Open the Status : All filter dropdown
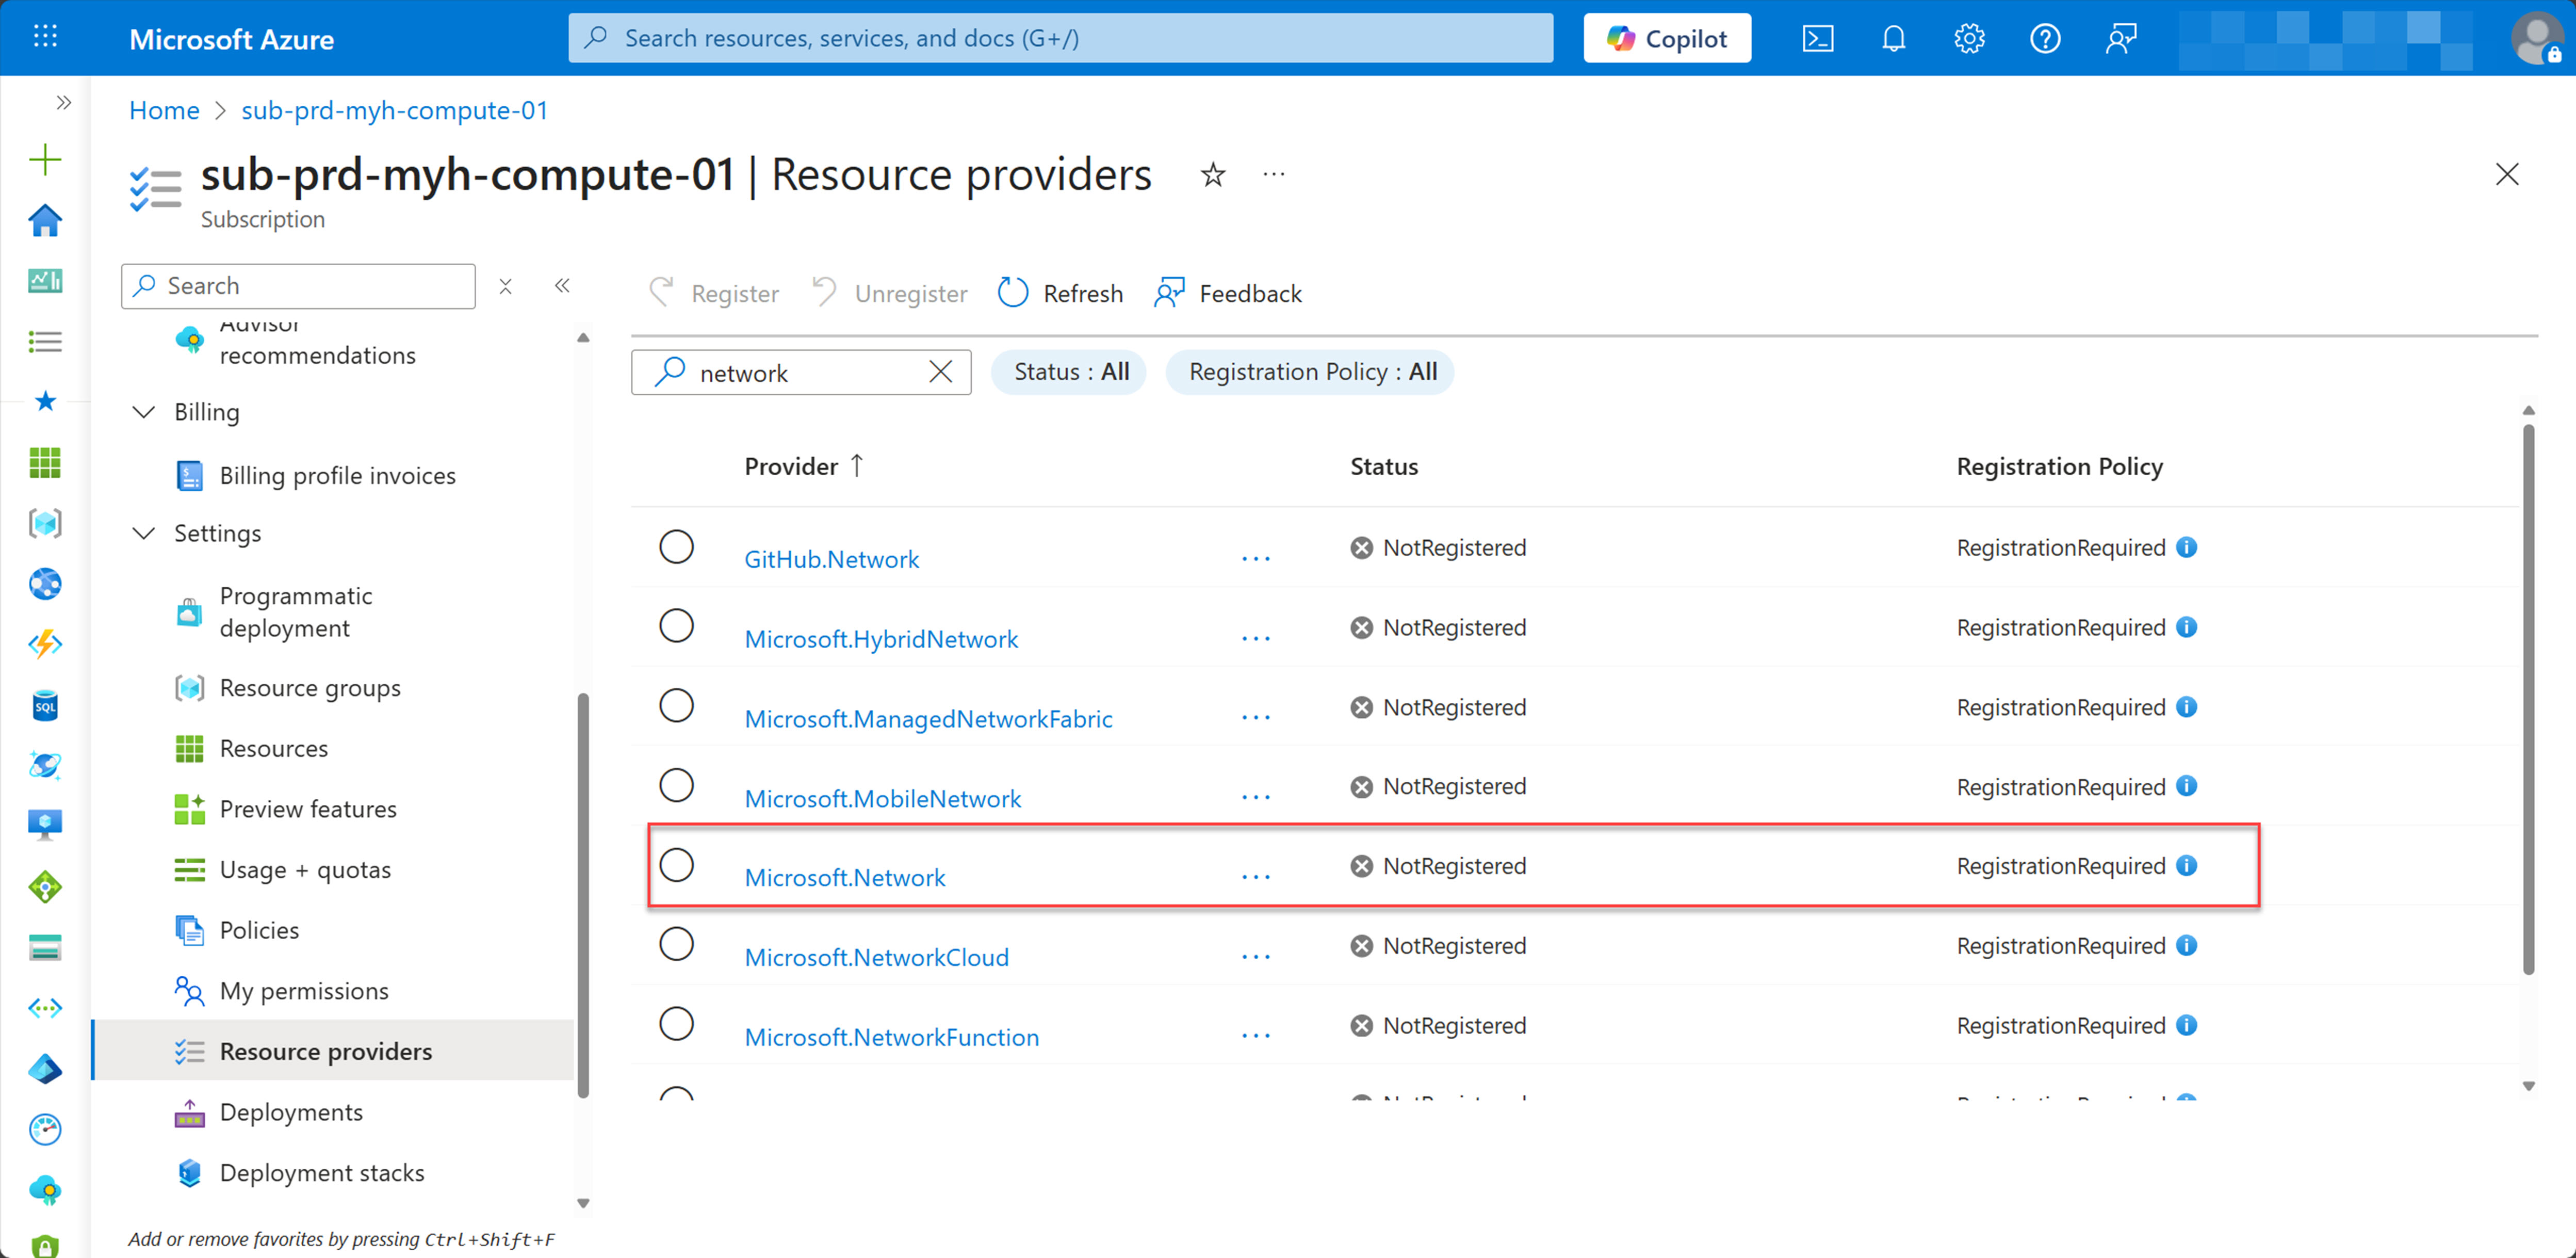Viewport: 2576px width, 1258px height. click(1068, 371)
